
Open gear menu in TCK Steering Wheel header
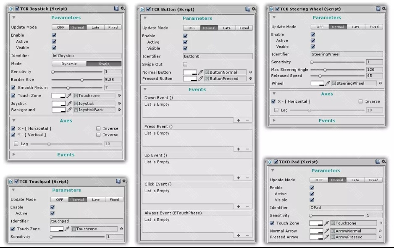click(x=384, y=8)
